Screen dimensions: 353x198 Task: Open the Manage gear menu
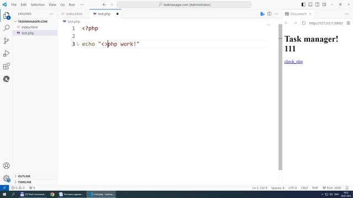pos(6,178)
